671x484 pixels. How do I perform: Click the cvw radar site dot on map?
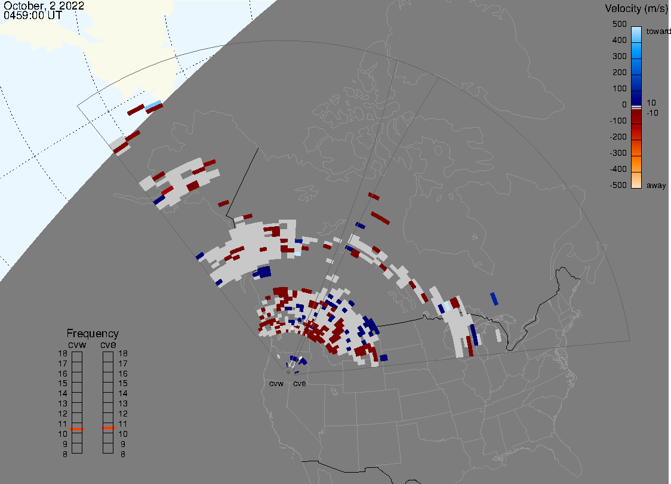(288, 373)
